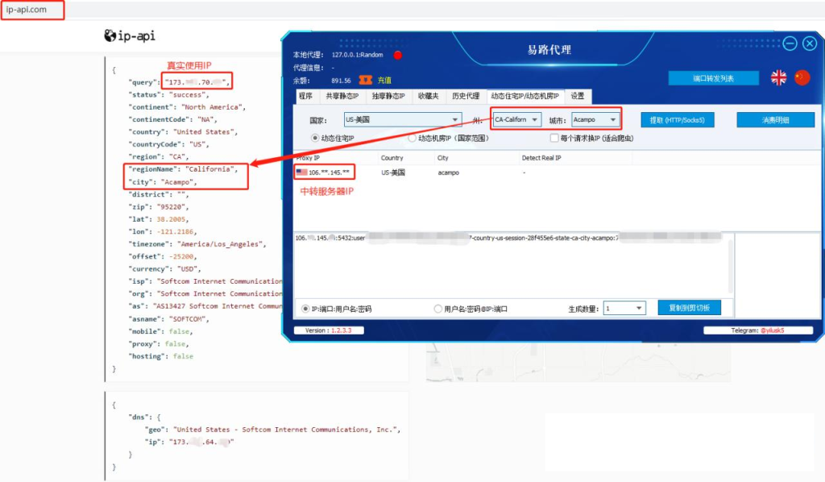Viewport: 825px width, 482px height.
Task: Click the "city": "Acampo" JSON line
Action: tap(163, 182)
